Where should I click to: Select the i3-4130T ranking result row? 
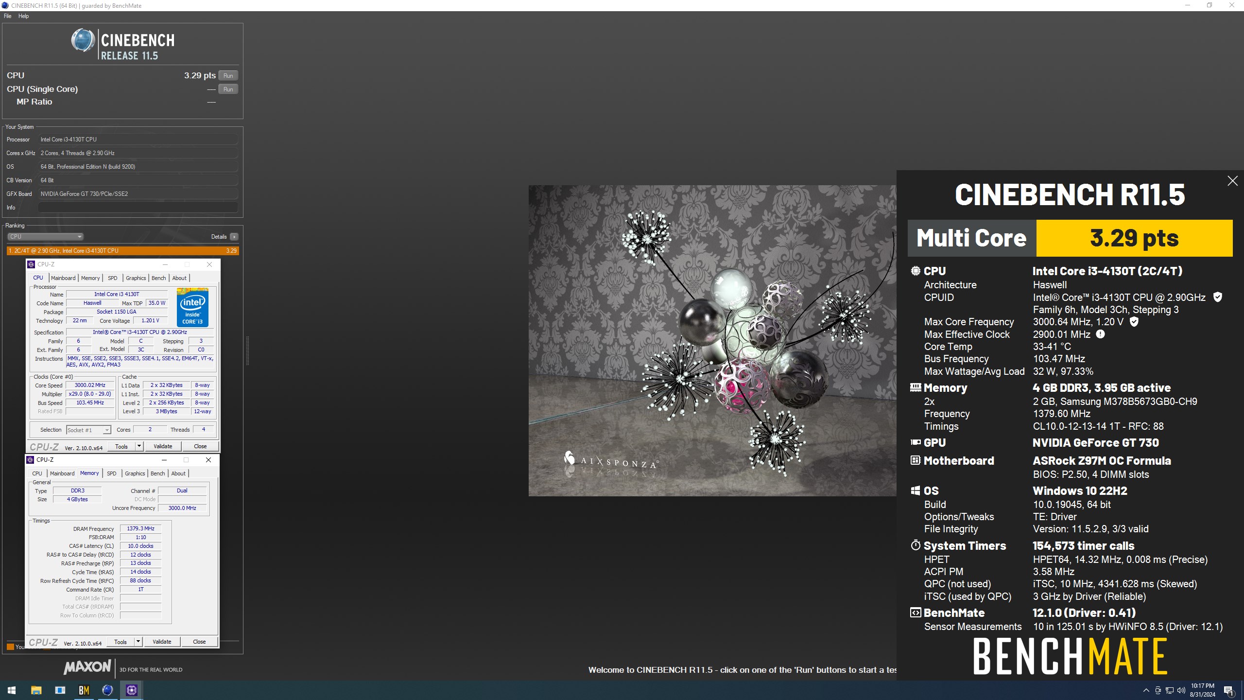[122, 251]
